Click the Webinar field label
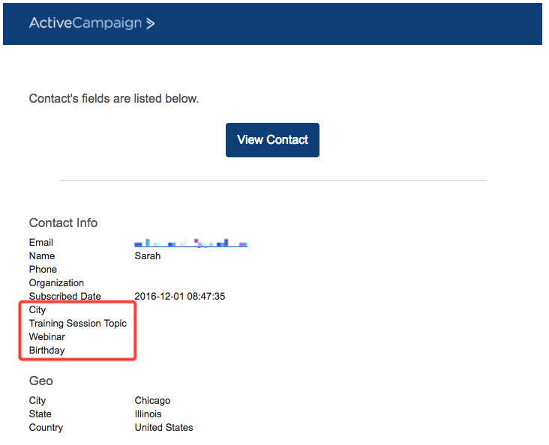The height and width of the screenshot is (445, 549). [46, 337]
